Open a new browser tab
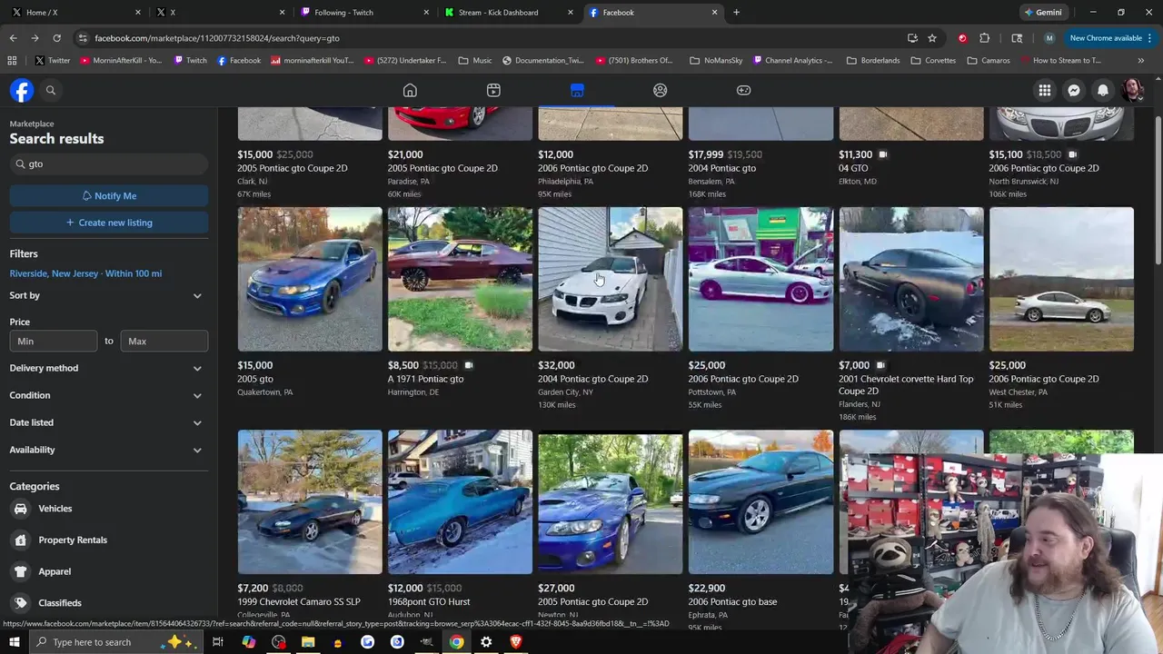Screen dimensions: 1163x654 click(x=736, y=12)
